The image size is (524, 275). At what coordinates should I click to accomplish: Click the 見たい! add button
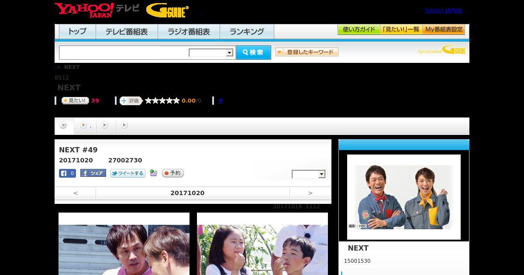point(75,101)
